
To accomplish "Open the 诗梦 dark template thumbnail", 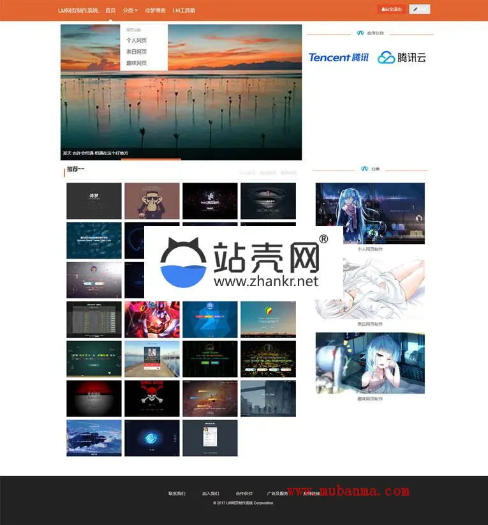I will coord(94,201).
